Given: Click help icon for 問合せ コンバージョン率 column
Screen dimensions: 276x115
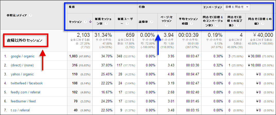Looking at the screenshot, I should click(x=216, y=25).
